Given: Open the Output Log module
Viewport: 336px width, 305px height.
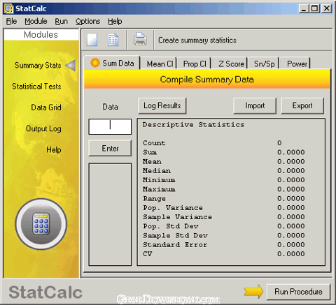Looking at the screenshot, I should 43,128.
